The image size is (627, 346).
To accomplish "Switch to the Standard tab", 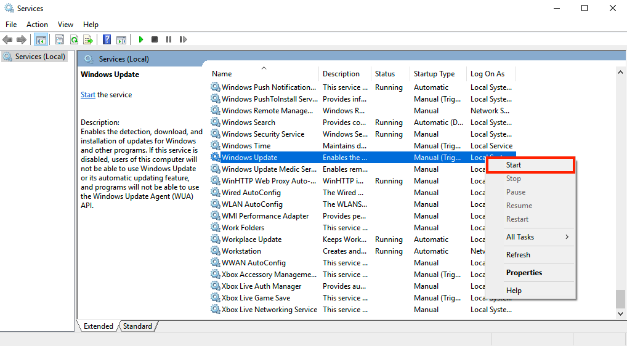I will point(137,326).
